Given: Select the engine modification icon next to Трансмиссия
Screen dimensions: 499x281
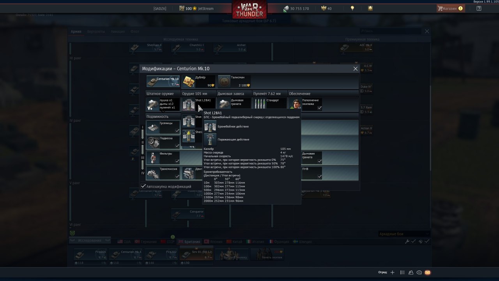Looking at the screenshot, I should (x=188, y=173).
